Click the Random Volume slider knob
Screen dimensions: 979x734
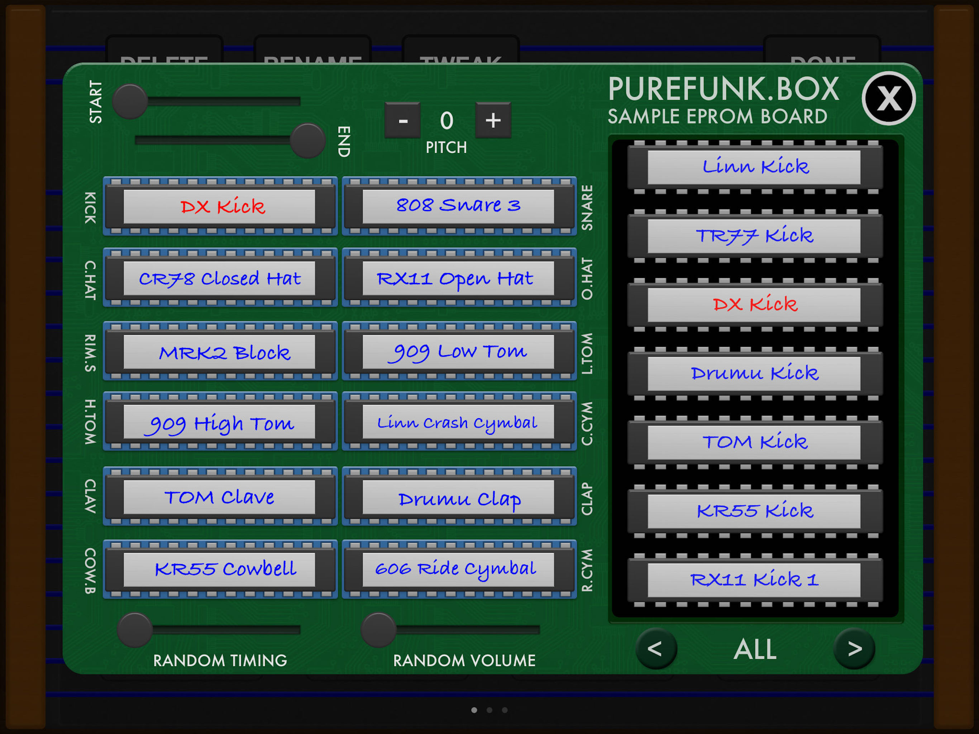point(378,629)
